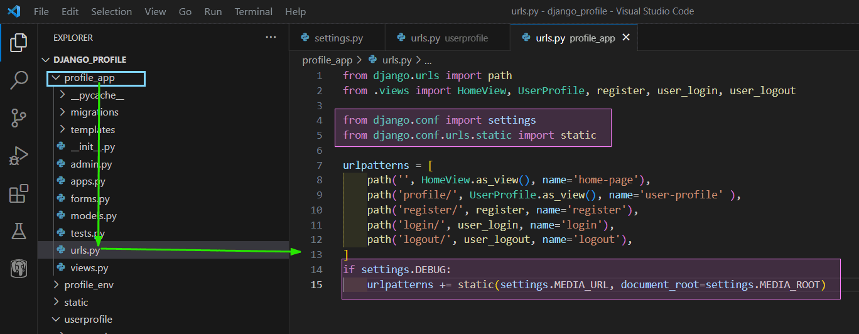859x334 pixels.
Task: Open Source Control view icon
Action: pyautogui.click(x=19, y=117)
